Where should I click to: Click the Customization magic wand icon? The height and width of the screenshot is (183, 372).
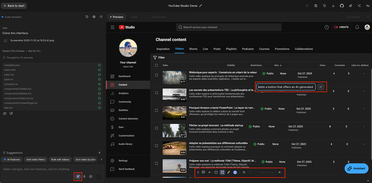(x=112, y=135)
